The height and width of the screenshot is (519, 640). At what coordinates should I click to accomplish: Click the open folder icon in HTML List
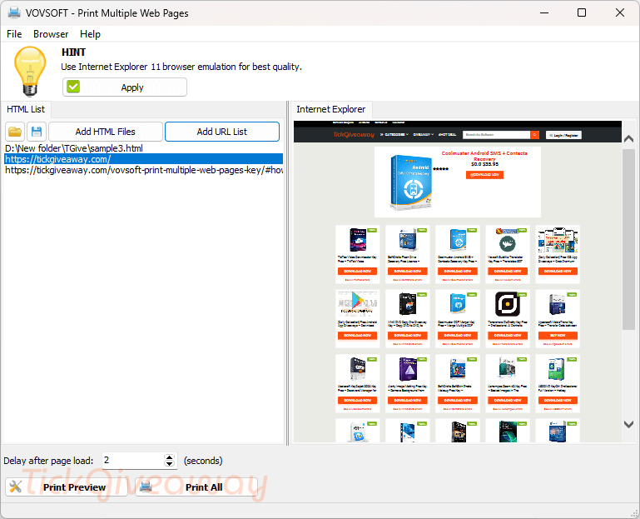coord(15,132)
